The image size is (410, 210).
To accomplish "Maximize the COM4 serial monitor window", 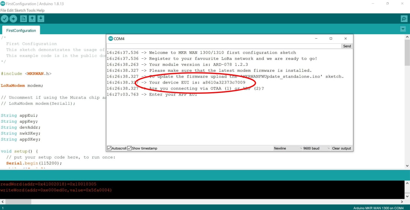I will (331, 39).
